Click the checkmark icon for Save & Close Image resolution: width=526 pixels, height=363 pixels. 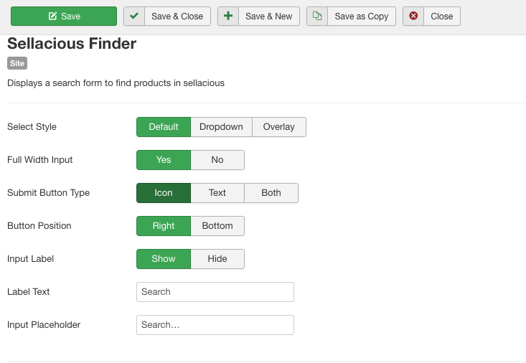pos(134,16)
